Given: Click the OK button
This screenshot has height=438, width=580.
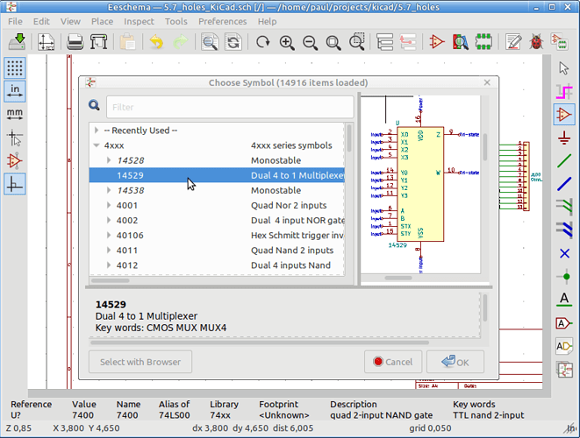Looking at the screenshot, I should pyautogui.click(x=455, y=362).
